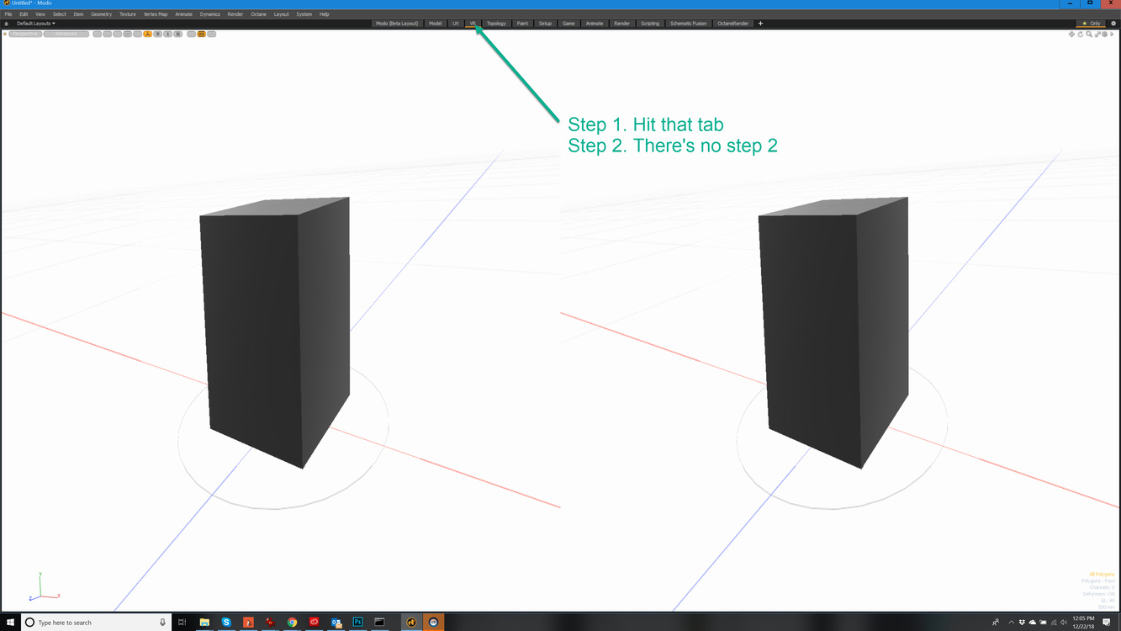1121x631 pixels.
Task: Switch to Modo (Beta Layout) tab
Action: [x=397, y=24]
